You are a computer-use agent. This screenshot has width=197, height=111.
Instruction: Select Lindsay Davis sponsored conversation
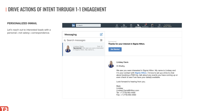coord(83,49)
